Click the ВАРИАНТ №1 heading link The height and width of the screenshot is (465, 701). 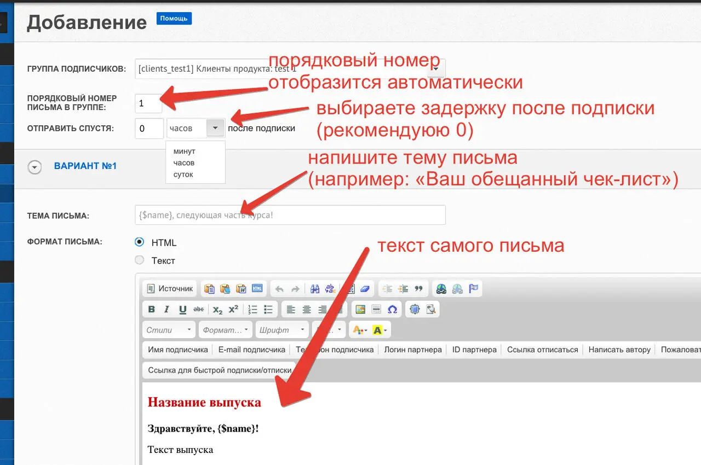click(x=85, y=166)
